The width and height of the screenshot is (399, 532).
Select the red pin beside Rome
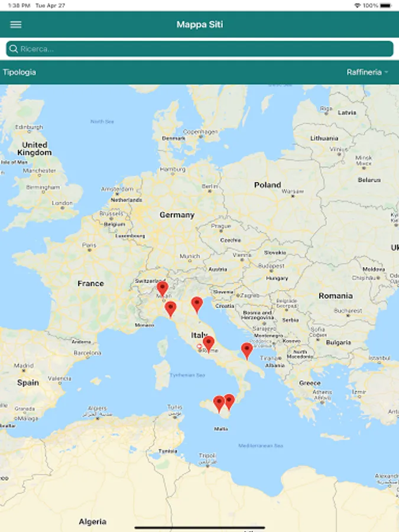click(209, 344)
